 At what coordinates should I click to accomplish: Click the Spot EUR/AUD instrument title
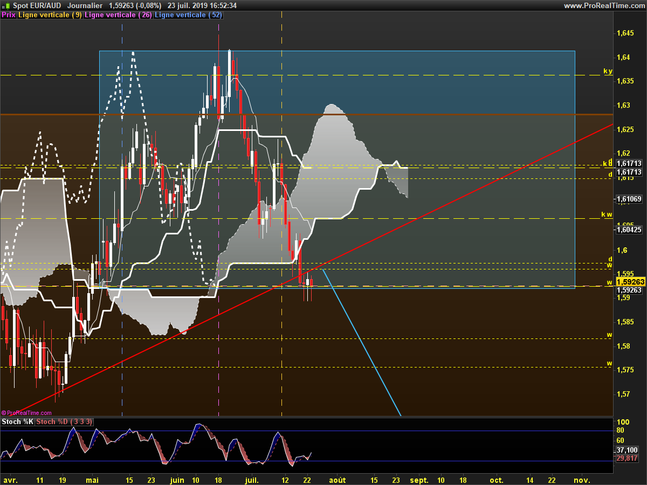coord(37,5)
